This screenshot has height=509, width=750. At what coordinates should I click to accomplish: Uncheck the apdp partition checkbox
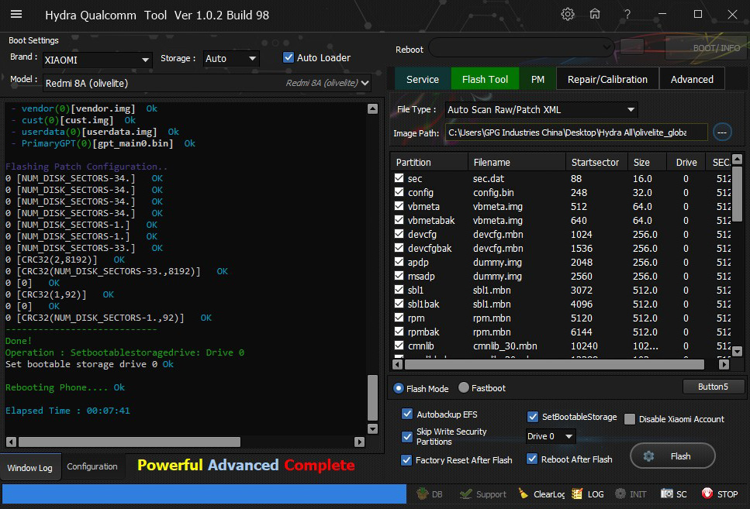(399, 261)
